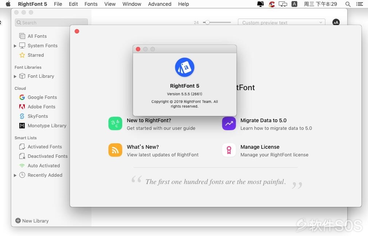Click 'Get started with our user guide' text
368x236 pixels.
pyautogui.click(x=161, y=128)
